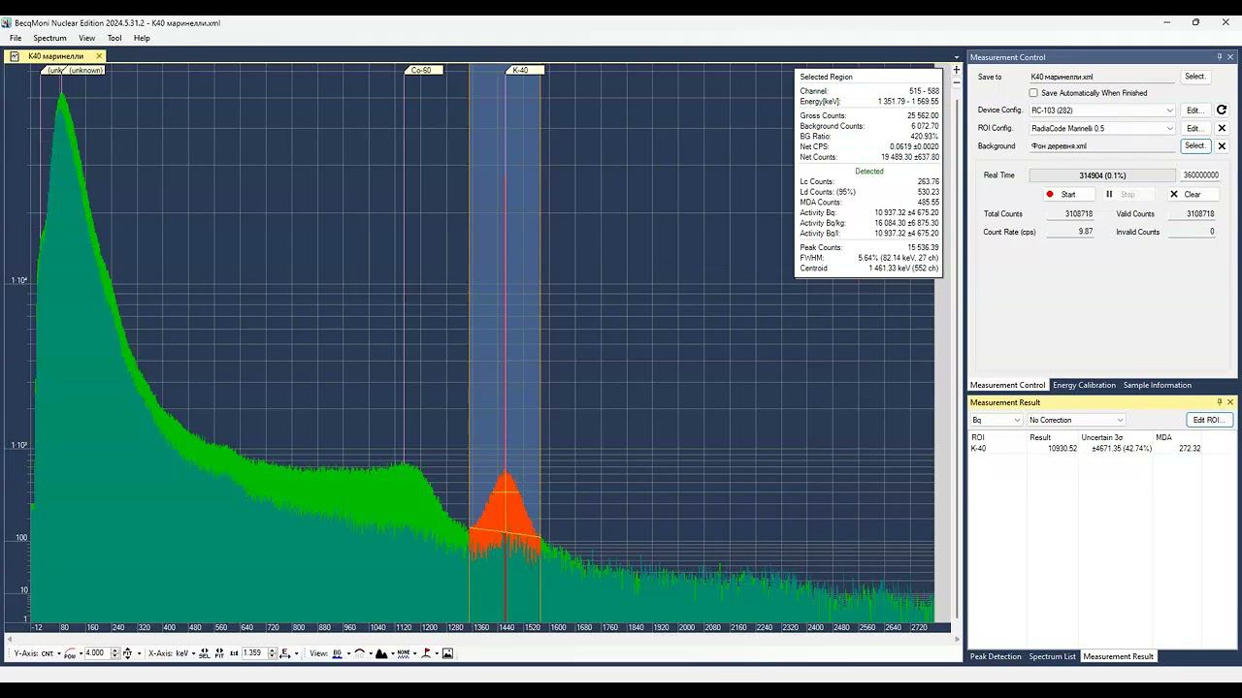
Task: Click Select next to Background field
Action: 1195,146
